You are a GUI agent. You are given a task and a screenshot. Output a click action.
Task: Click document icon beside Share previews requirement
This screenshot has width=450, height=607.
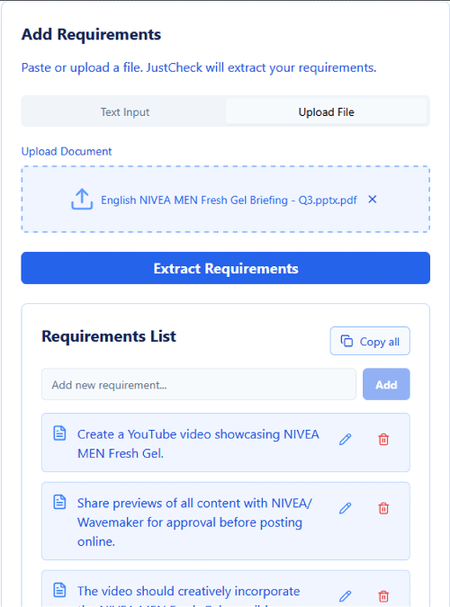59,502
